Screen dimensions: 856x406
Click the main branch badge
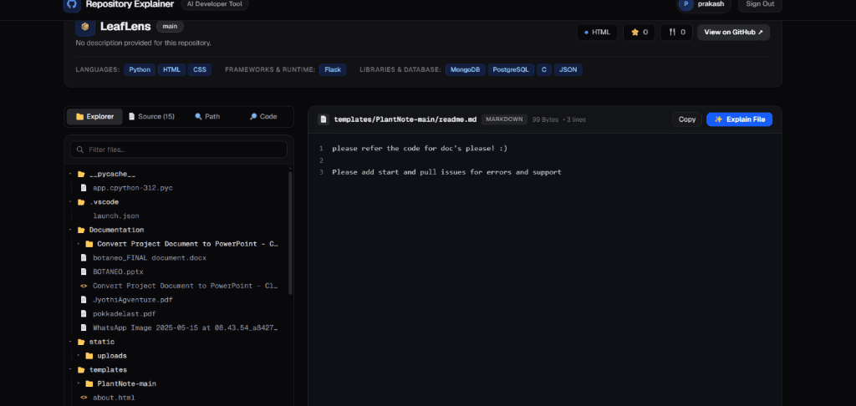pos(171,26)
